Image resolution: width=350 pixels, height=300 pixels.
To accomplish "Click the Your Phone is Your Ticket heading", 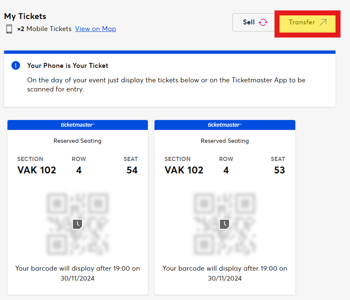I will tap(68, 65).
